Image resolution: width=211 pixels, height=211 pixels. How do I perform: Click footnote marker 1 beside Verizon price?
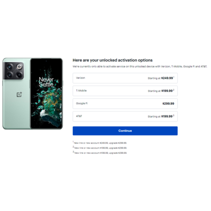coord(173,77)
